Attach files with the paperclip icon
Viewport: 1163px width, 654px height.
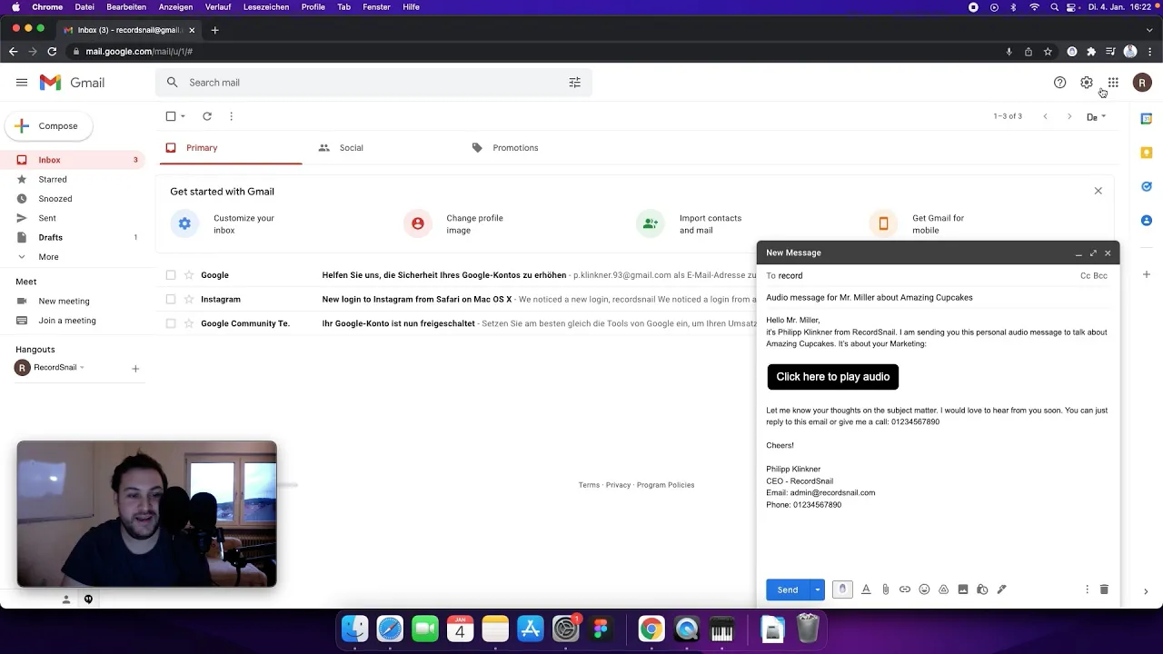pos(885,590)
